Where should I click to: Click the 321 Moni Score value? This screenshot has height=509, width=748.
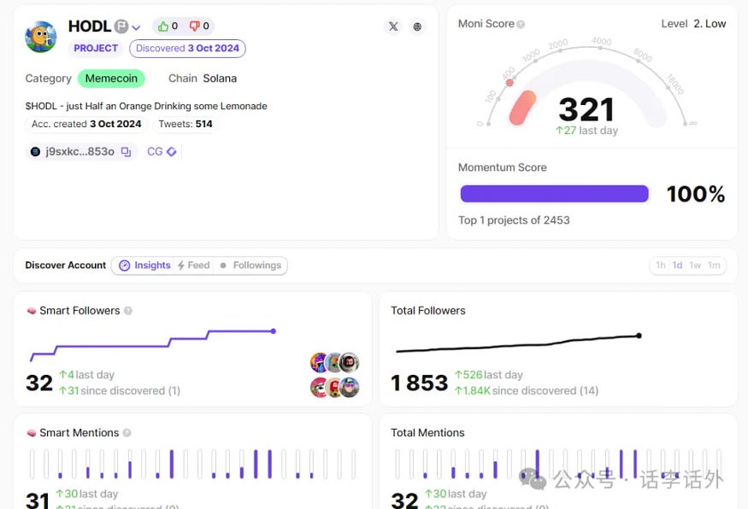pos(586,109)
